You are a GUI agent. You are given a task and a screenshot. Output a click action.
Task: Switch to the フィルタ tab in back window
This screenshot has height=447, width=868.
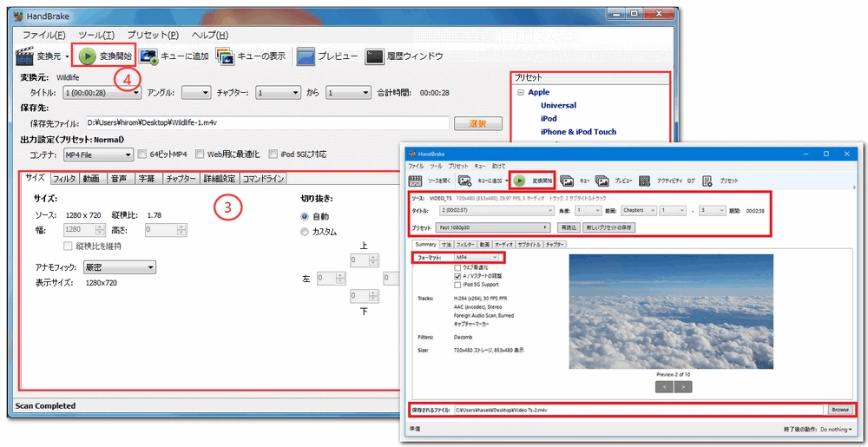64,179
